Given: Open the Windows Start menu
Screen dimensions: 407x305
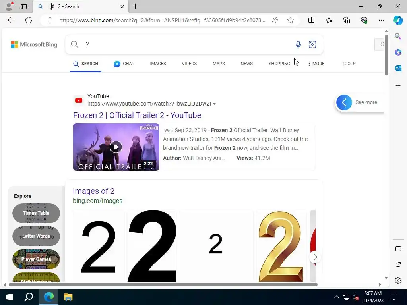Looking at the screenshot, I should 10,297.
